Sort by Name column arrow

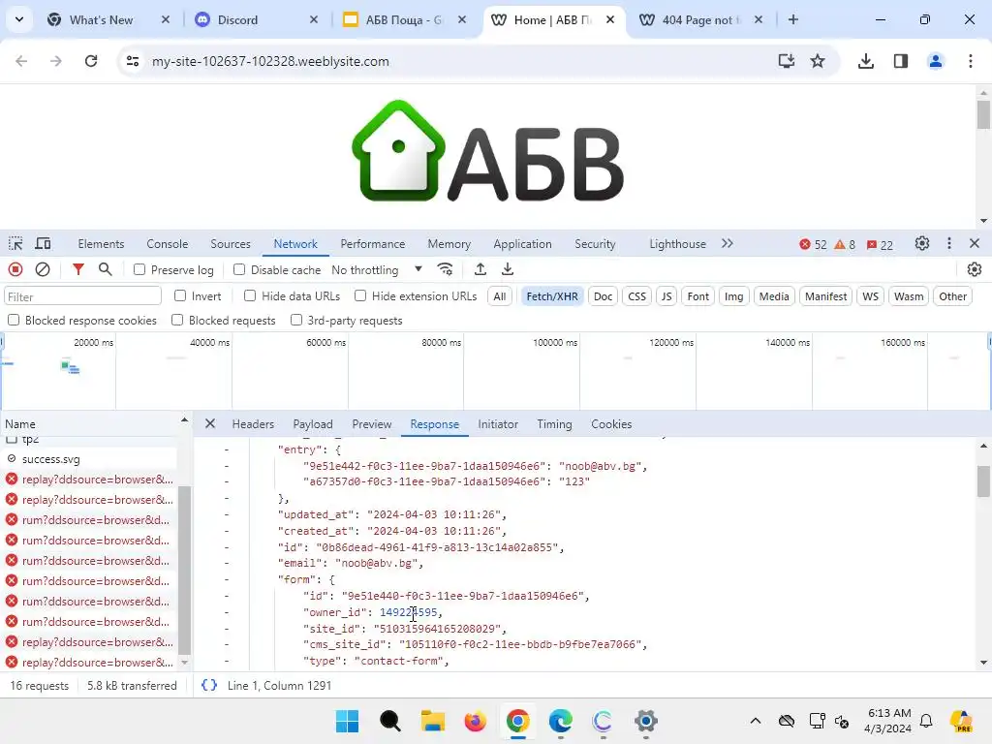(185, 420)
